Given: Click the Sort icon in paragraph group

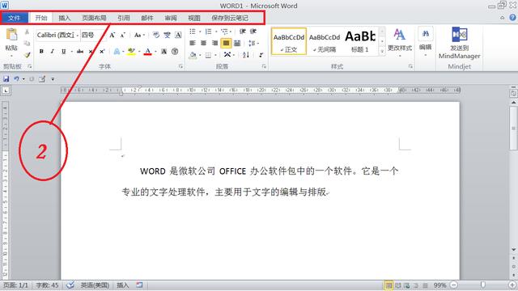Looking at the screenshot, I should [x=246, y=55].
